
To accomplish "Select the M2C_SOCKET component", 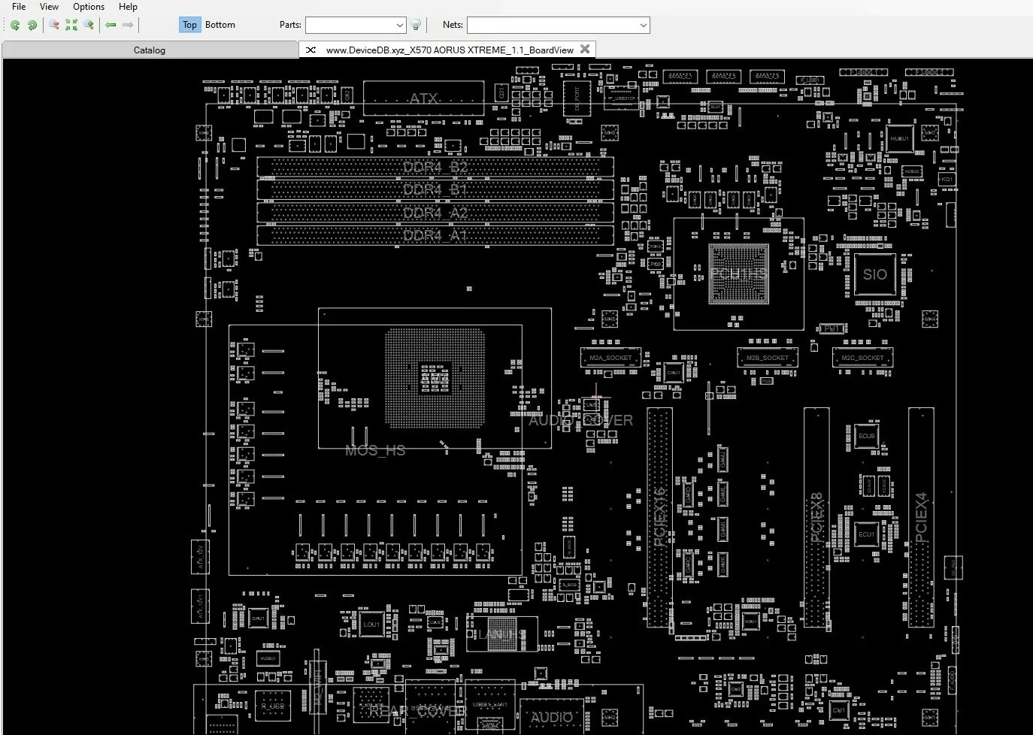I will pyautogui.click(x=862, y=358).
